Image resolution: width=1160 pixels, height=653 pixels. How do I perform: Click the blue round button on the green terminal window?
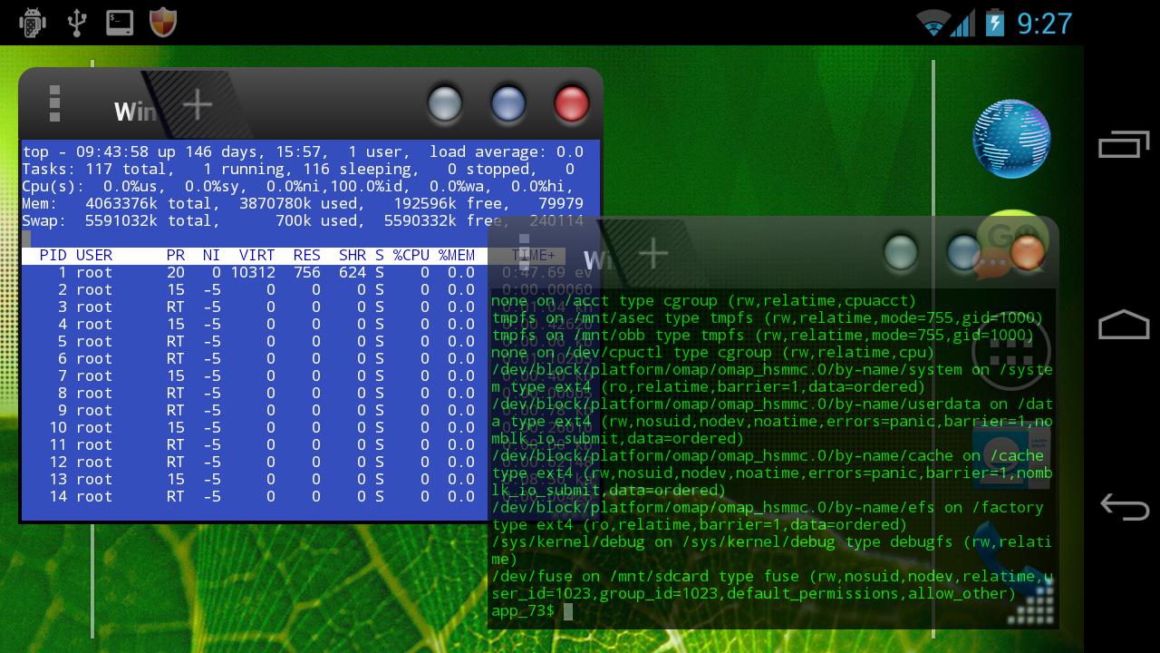coord(963,253)
